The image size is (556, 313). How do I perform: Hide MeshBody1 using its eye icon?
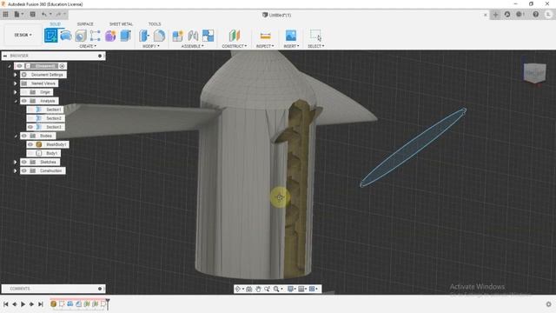(x=30, y=144)
